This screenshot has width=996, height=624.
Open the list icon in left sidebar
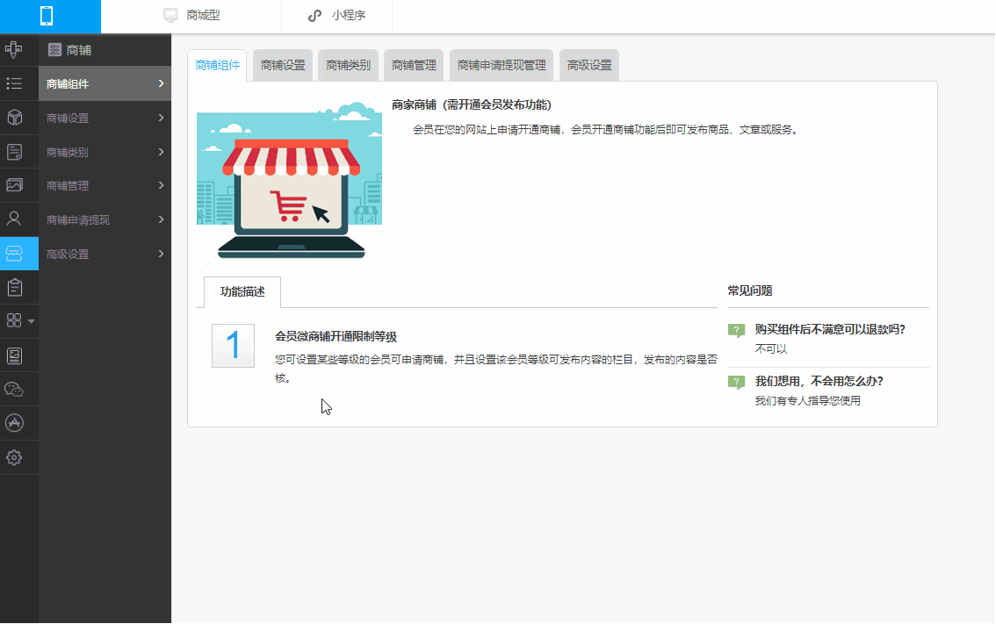click(15, 83)
